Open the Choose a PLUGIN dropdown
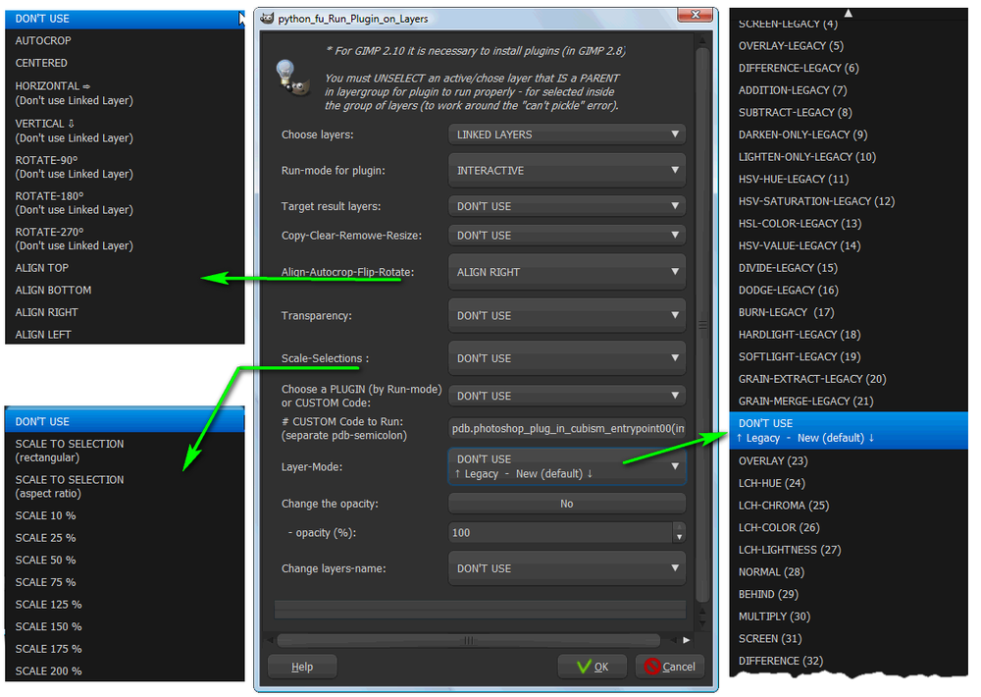Viewport: 981px width, 697px height. coord(567,396)
